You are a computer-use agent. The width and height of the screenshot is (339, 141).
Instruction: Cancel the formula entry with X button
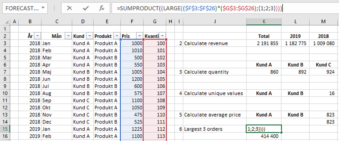point(69,8)
